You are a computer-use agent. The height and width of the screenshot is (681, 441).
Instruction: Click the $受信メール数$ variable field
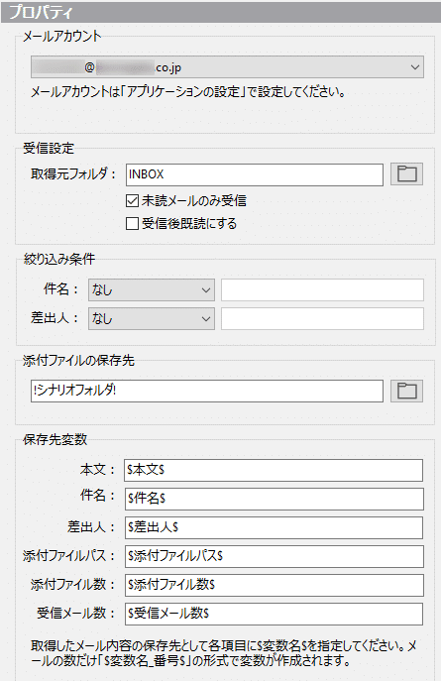pyautogui.click(x=274, y=614)
